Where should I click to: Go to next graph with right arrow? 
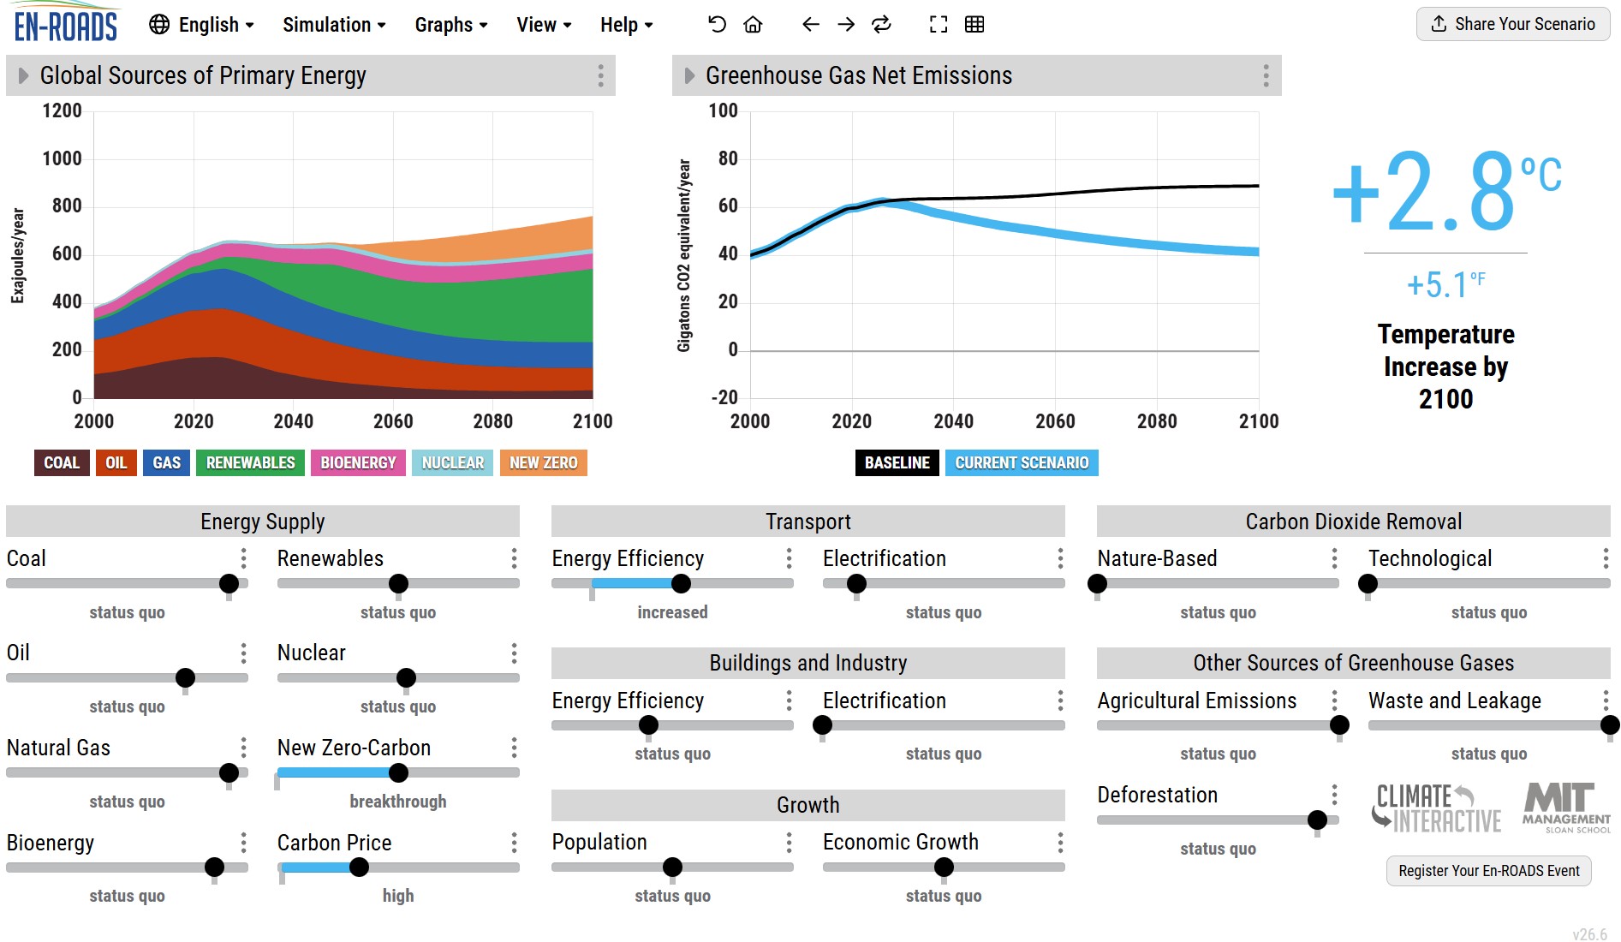[846, 25]
